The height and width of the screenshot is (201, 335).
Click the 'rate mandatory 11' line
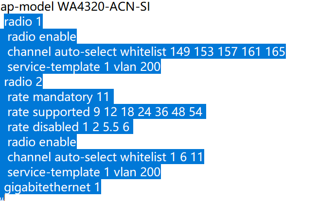point(58,97)
